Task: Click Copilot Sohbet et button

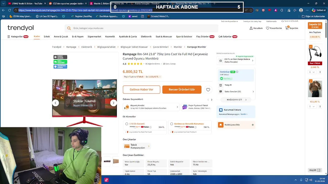Action: 319,10
